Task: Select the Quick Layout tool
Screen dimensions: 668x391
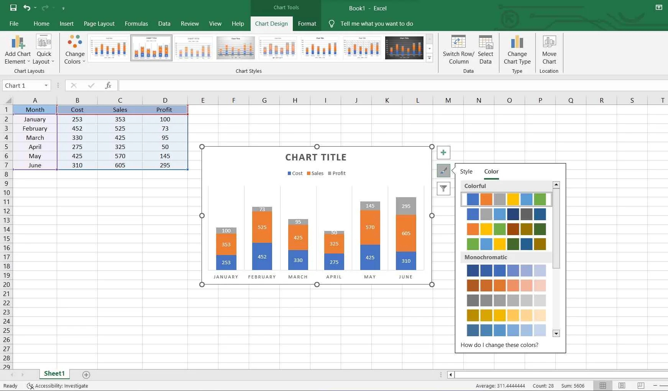Action: point(44,49)
